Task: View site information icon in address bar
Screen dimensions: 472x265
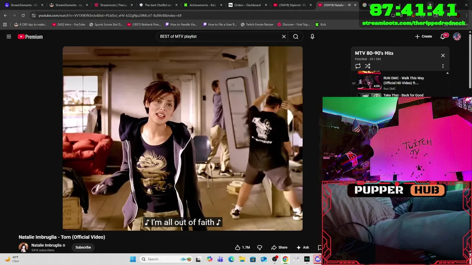Action: tap(34, 15)
